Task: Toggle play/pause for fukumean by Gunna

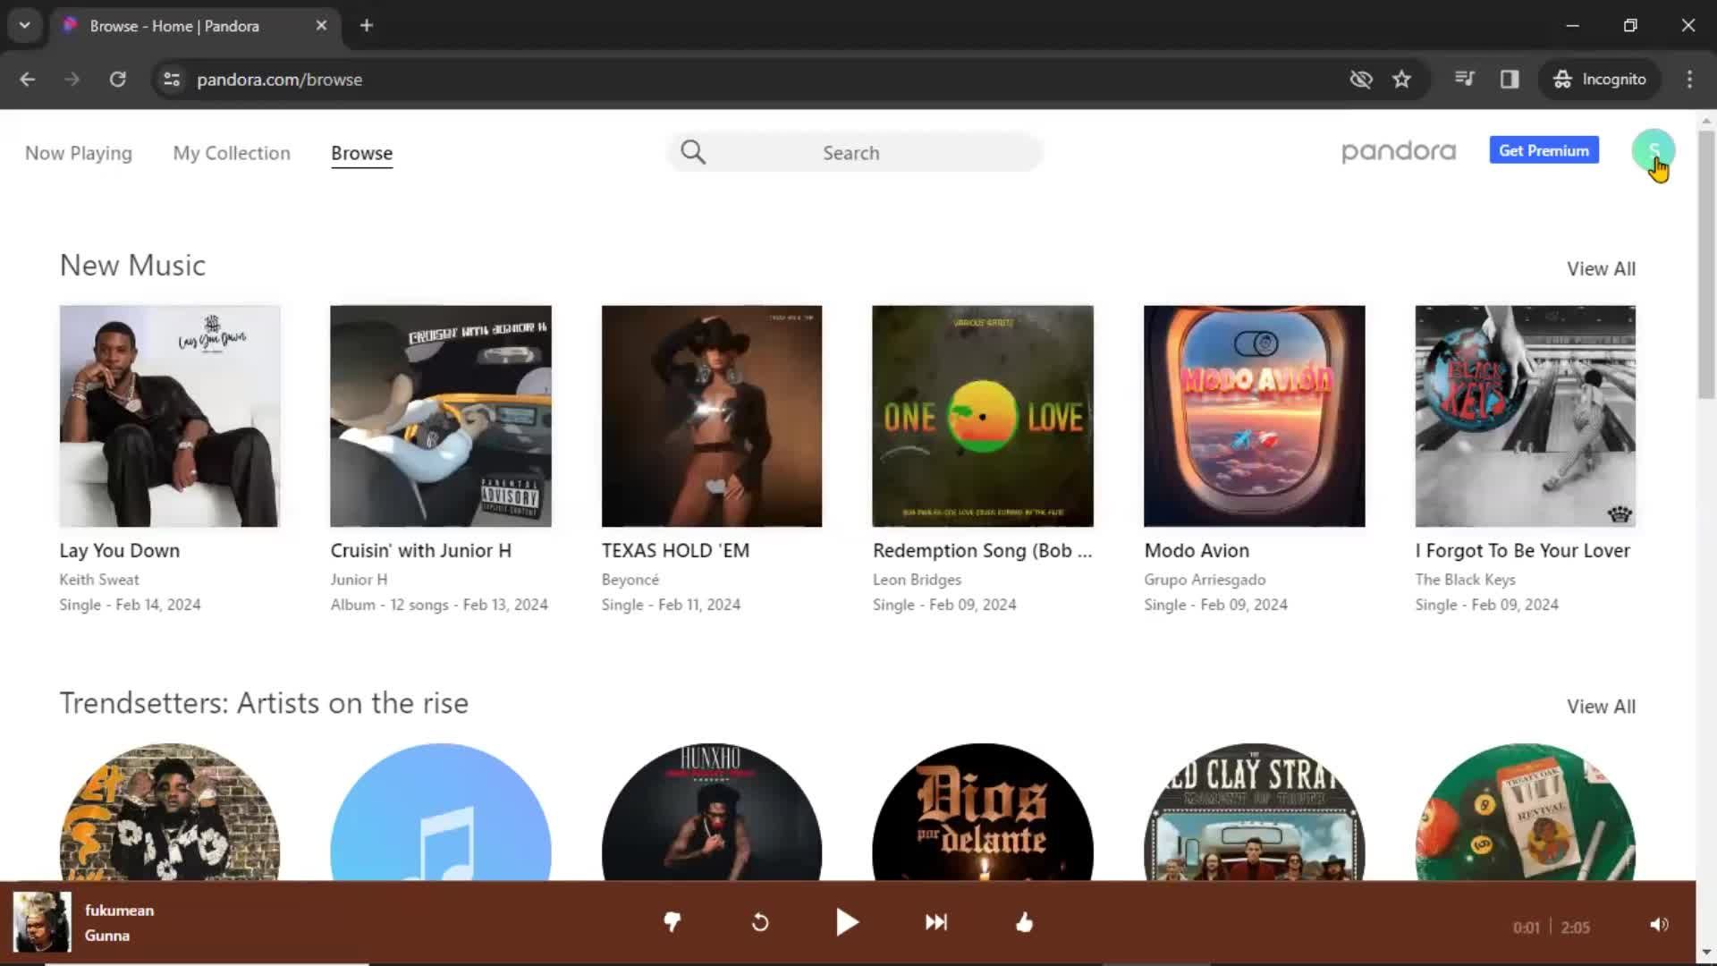Action: pyautogui.click(x=847, y=922)
